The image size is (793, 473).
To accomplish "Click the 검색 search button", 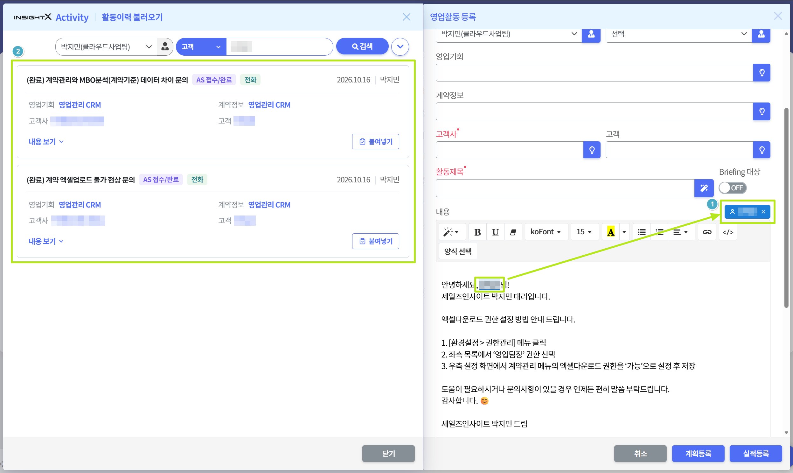I will [362, 46].
